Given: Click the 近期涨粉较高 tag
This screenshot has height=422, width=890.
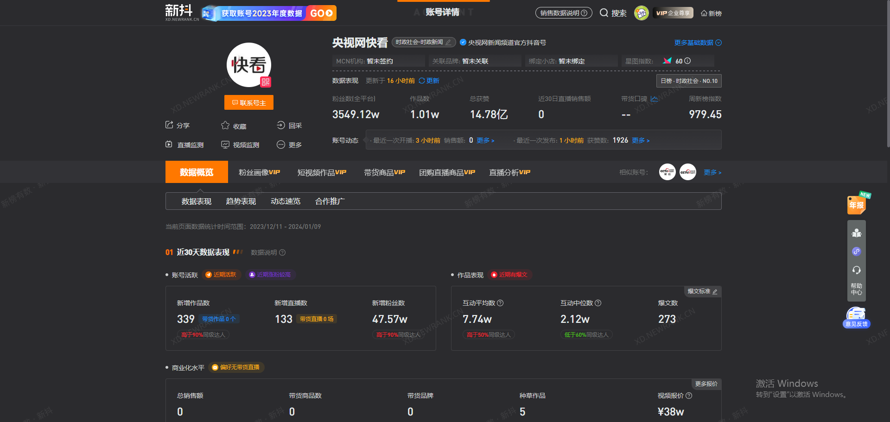Looking at the screenshot, I should tap(270, 275).
